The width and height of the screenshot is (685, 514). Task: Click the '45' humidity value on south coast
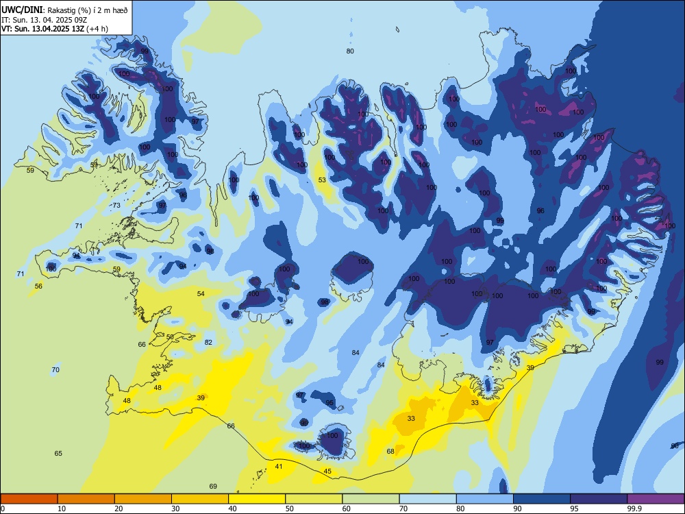point(327,472)
